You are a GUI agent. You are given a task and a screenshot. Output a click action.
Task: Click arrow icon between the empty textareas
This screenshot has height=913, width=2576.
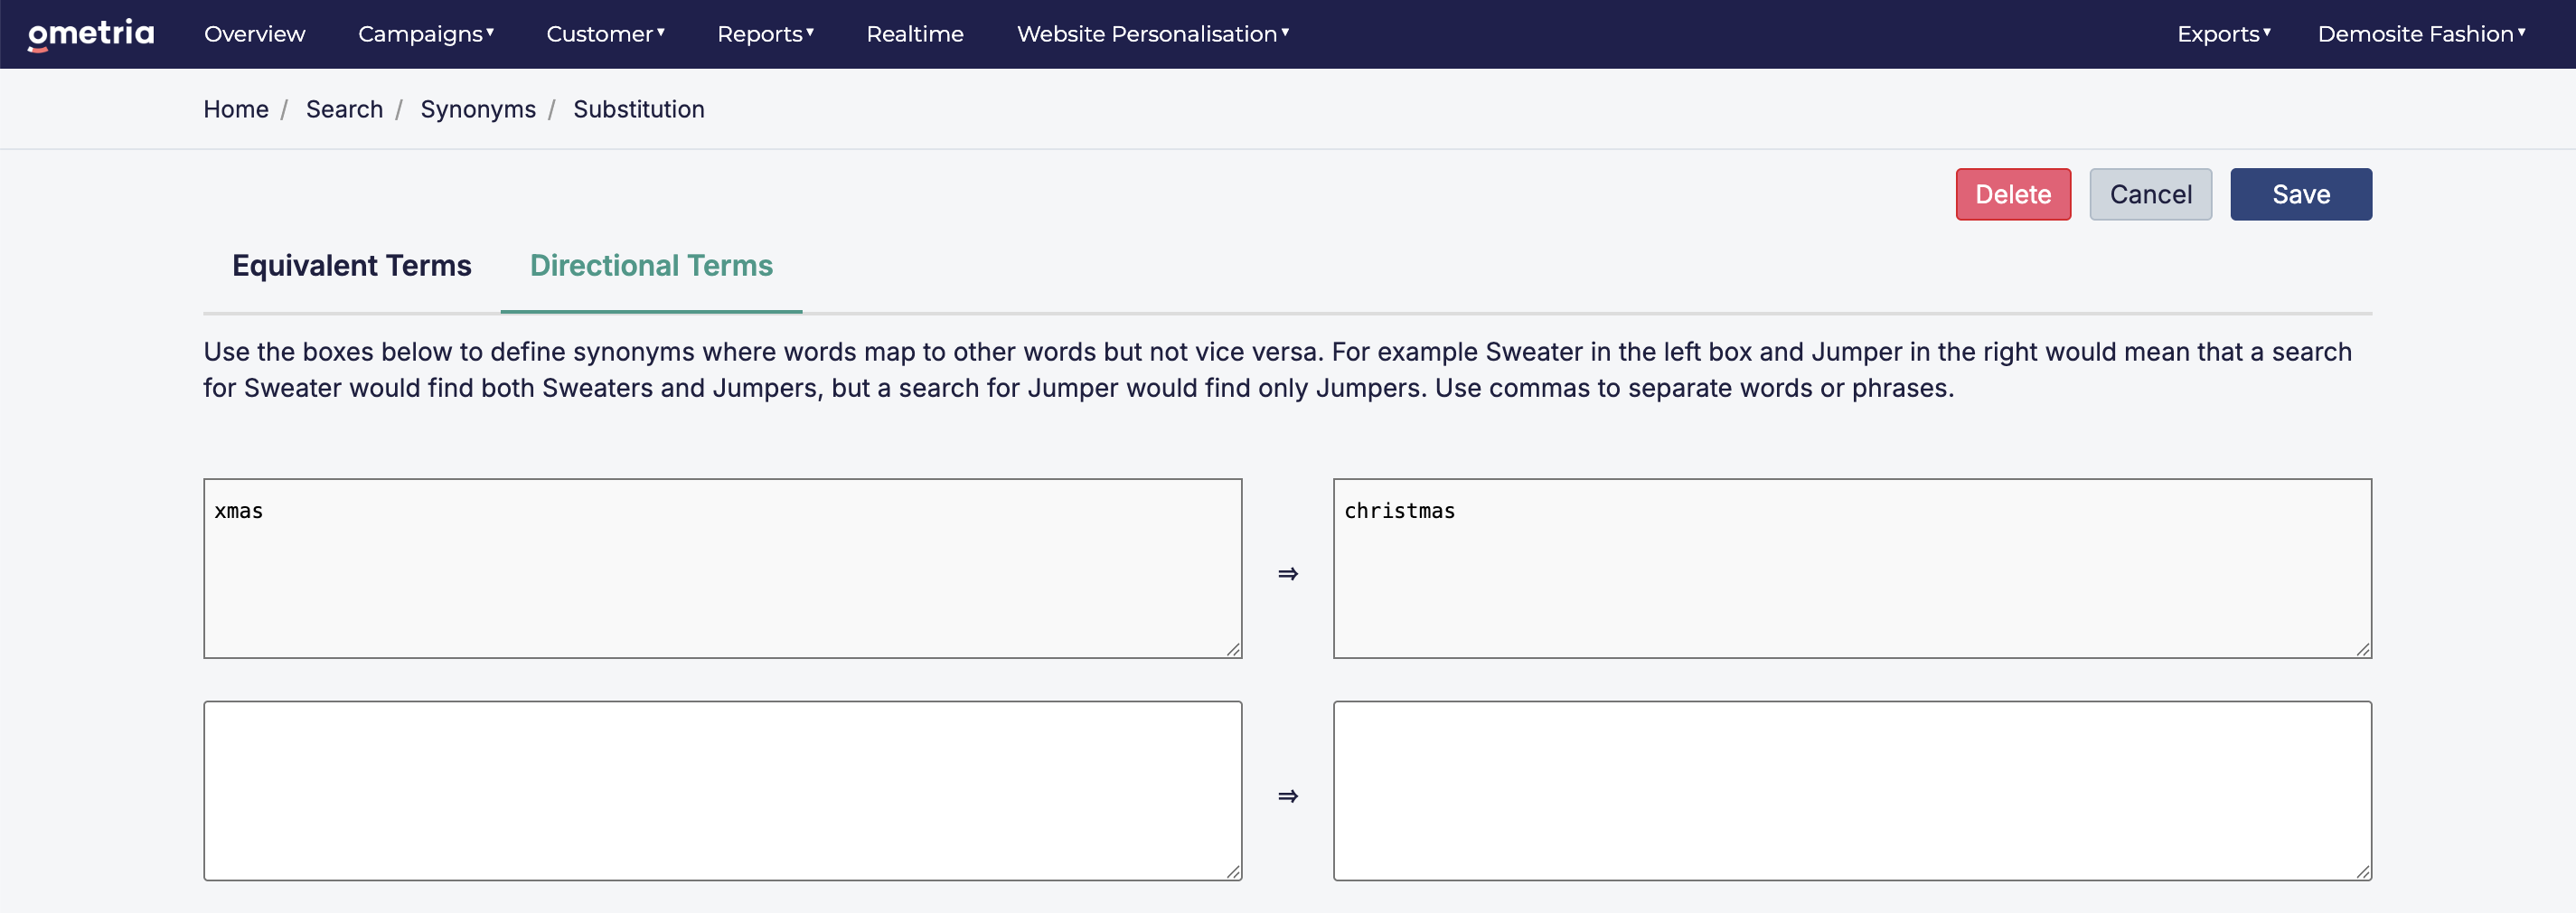(1288, 796)
